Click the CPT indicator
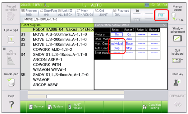188x114 pixels. point(137,20)
